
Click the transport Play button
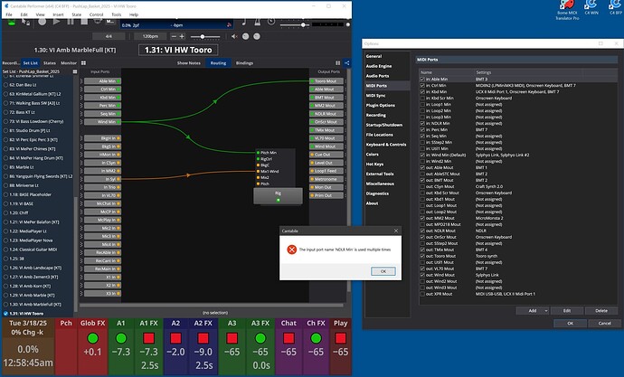pyautogui.click(x=57, y=22)
